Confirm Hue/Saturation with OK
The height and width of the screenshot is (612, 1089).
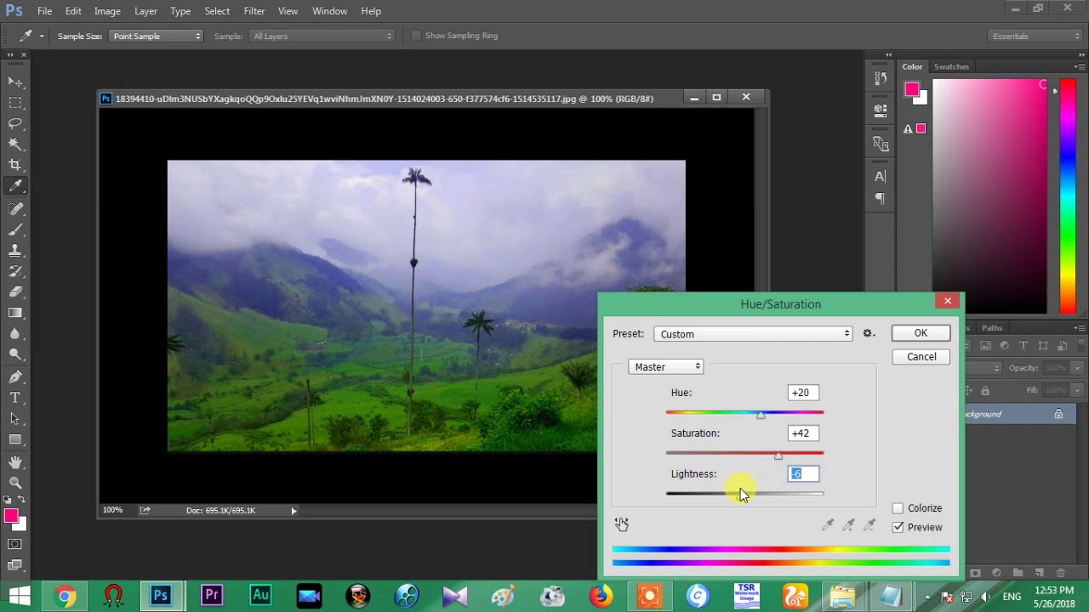click(x=921, y=333)
